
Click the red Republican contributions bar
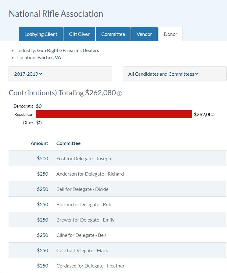[x=114, y=114]
